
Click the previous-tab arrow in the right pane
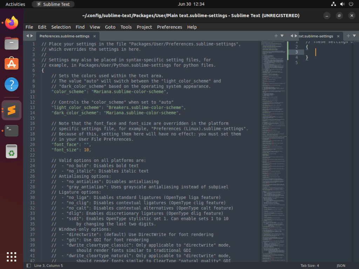(x=292, y=36)
